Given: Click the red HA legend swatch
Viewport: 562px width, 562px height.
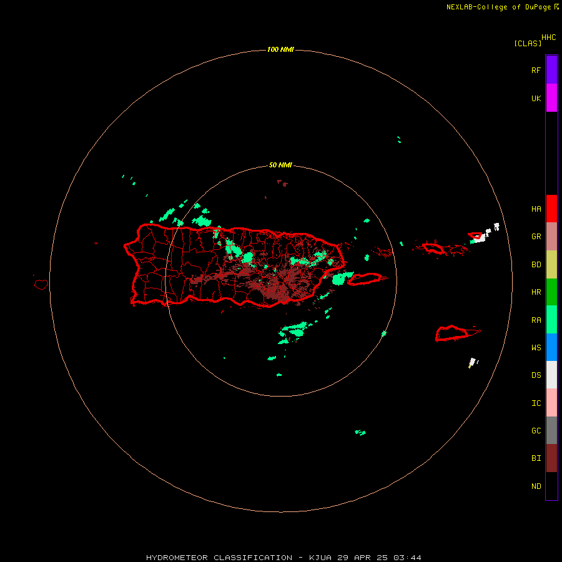Looking at the screenshot, I should point(551,209).
